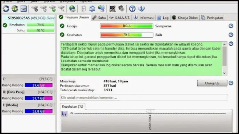Viewport: 239px width, 134px height.
Task: Click the Sempurna performance rating
Action: (x=163, y=26)
